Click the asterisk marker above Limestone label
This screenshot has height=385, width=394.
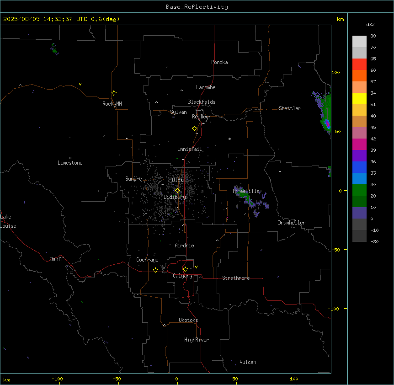tap(70, 158)
